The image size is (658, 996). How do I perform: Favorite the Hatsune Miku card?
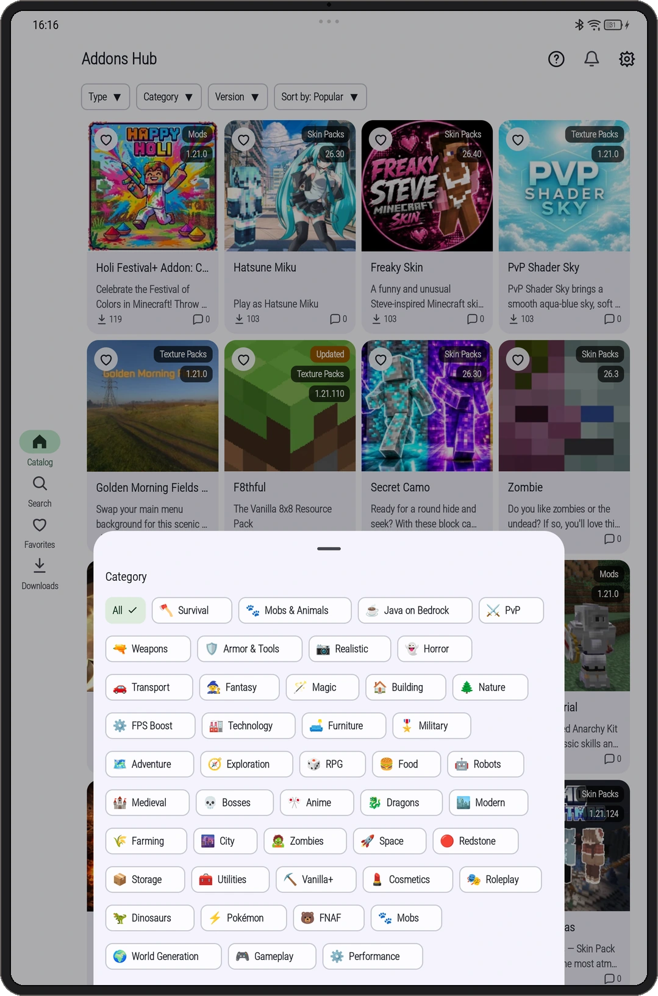click(x=243, y=140)
